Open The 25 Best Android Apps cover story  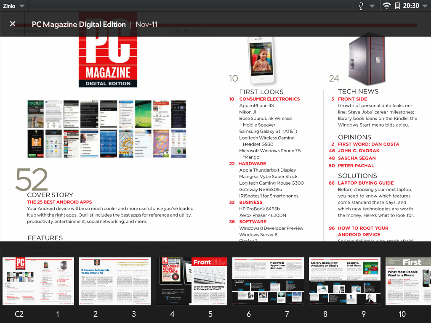59,202
